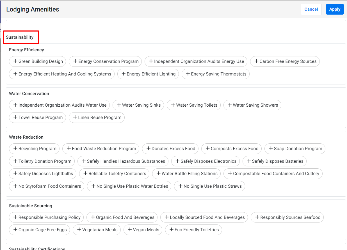Click the Lodging Amenities title
Screen dimensions: 347x250
point(33,9)
